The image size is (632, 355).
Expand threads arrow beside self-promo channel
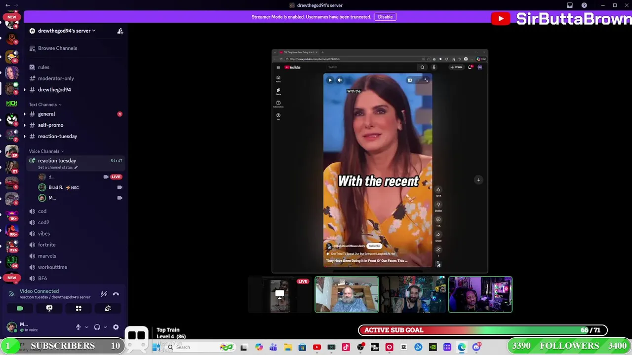(25, 125)
